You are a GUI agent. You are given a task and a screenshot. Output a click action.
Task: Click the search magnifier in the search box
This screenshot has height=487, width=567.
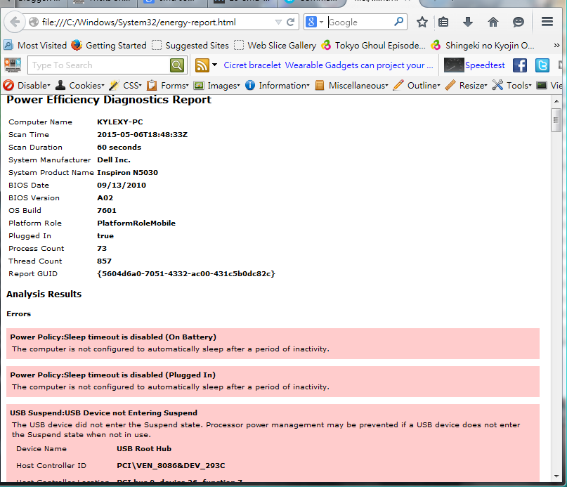tap(398, 22)
